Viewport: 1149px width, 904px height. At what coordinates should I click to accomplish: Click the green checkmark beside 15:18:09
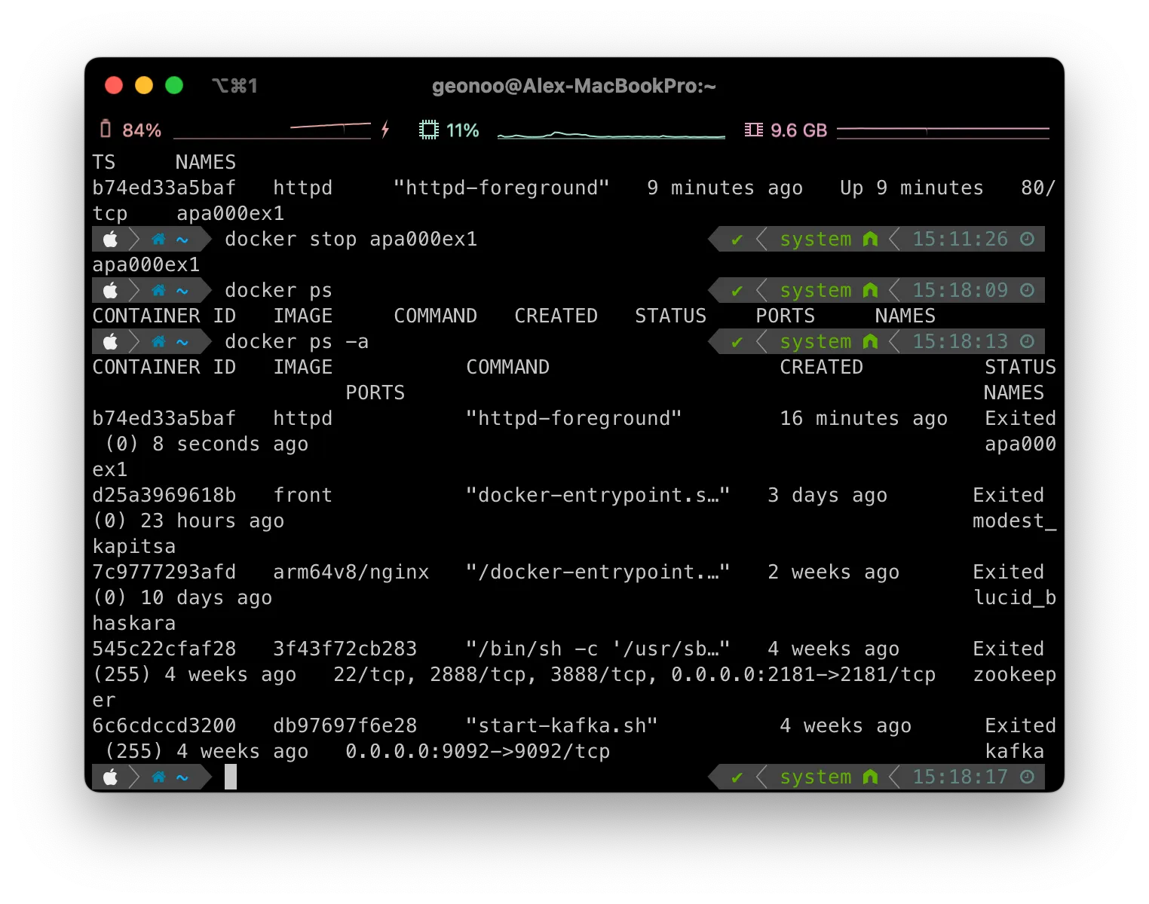pos(737,291)
